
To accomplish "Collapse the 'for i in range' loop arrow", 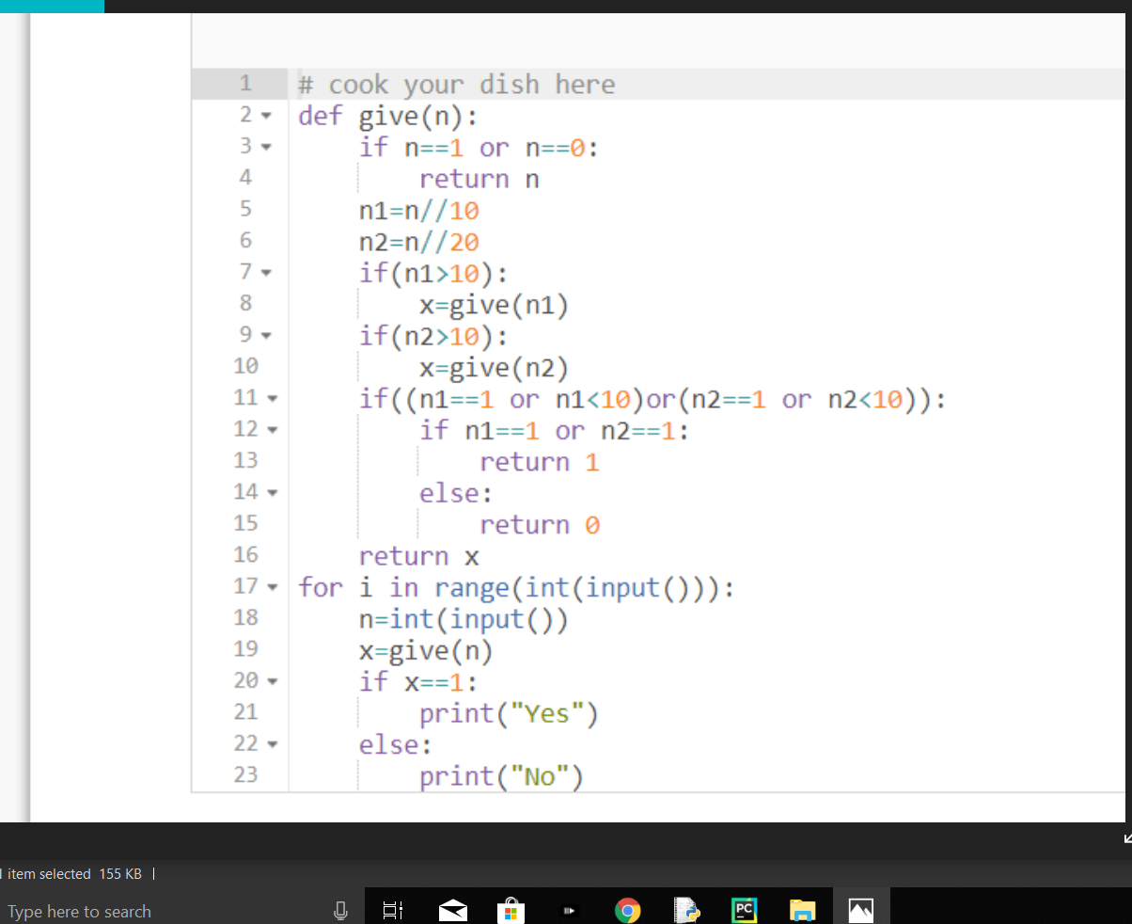I will pos(273,588).
